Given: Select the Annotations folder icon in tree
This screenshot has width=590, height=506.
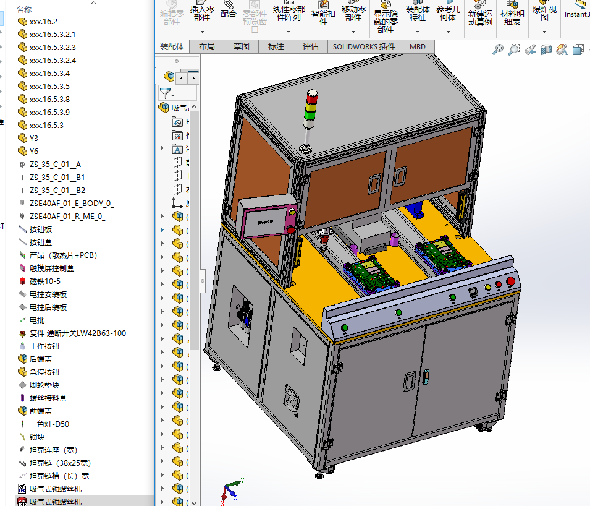Looking at the screenshot, I should [x=177, y=149].
